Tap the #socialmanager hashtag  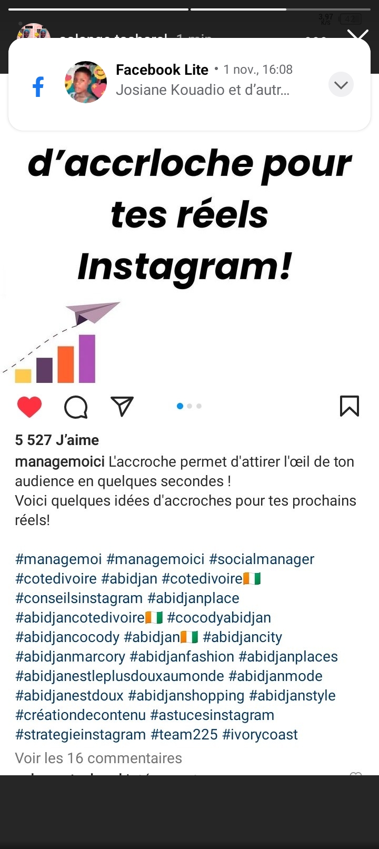[262, 559]
